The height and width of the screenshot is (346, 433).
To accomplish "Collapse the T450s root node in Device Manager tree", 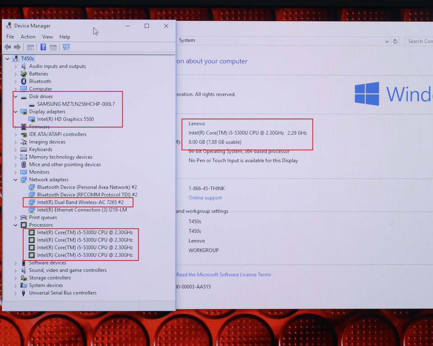I will tap(8, 59).
